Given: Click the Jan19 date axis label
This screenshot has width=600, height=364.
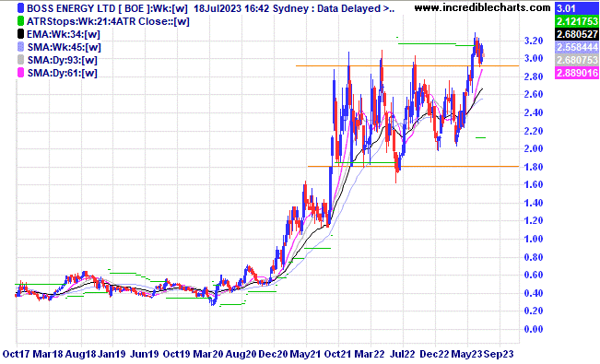Looking at the screenshot, I should tap(112, 354).
